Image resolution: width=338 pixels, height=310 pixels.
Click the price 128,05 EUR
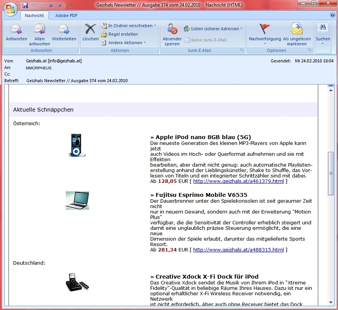click(x=173, y=181)
